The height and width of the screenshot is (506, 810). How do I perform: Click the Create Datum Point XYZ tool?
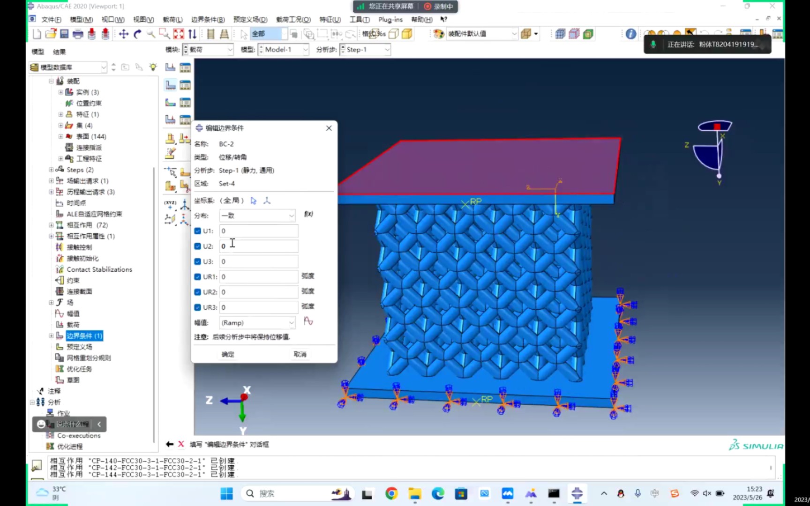170,204
